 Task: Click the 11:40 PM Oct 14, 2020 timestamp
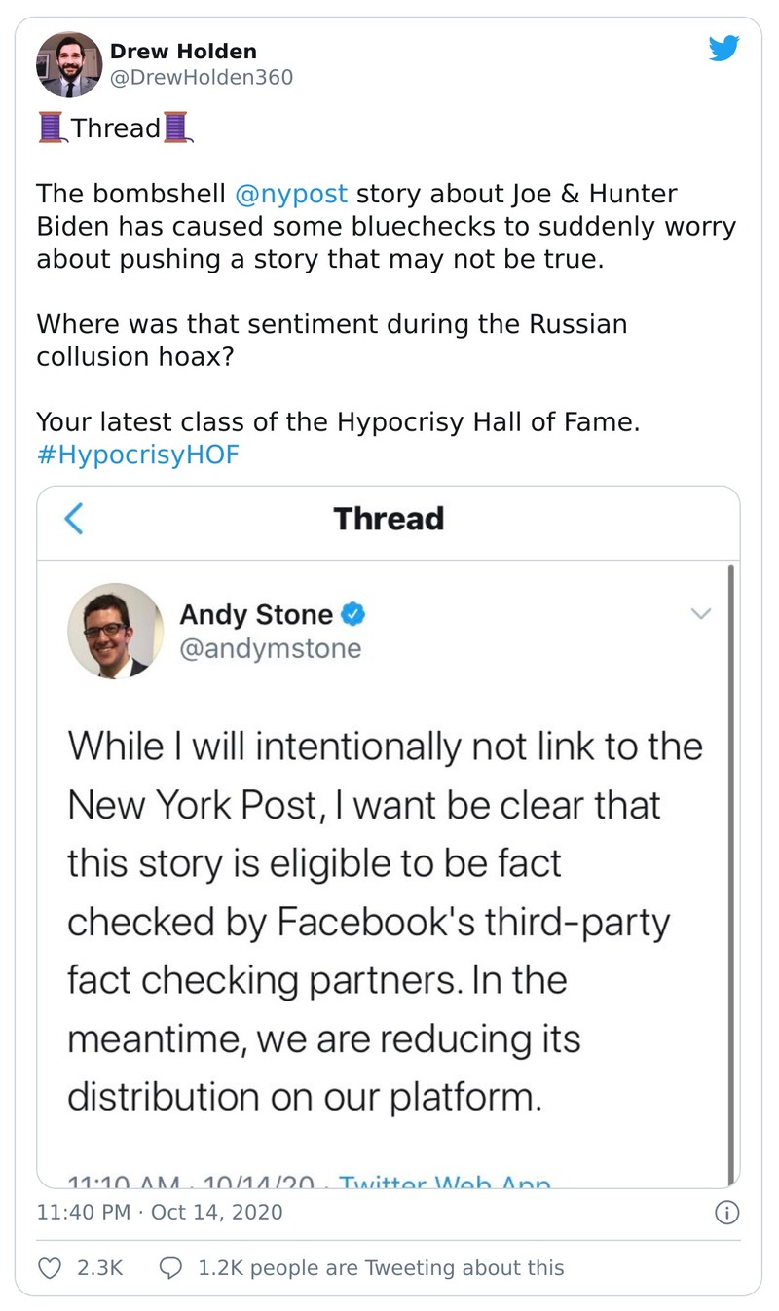pos(160,1212)
